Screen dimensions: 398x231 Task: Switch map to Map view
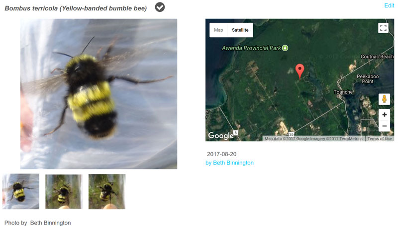click(218, 30)
